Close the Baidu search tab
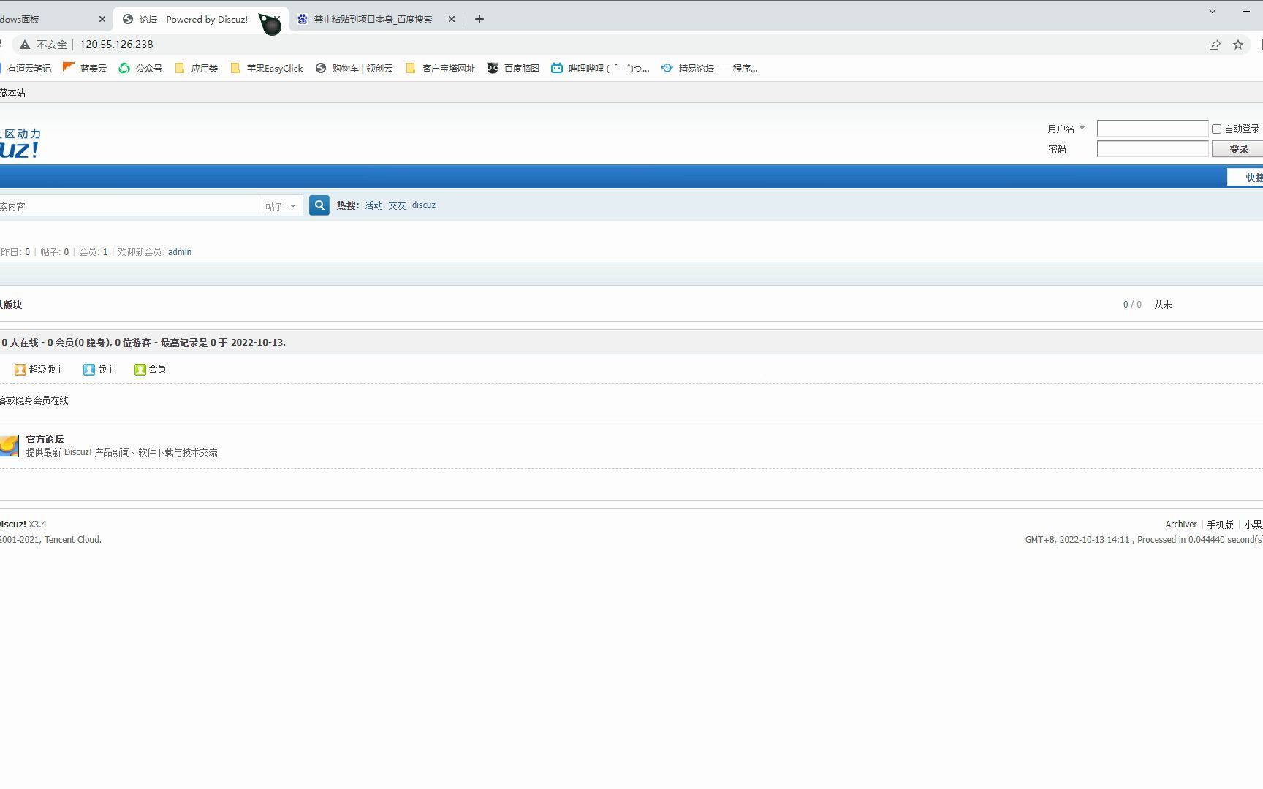Screen dimensions: 1263x789 (452, 19)
